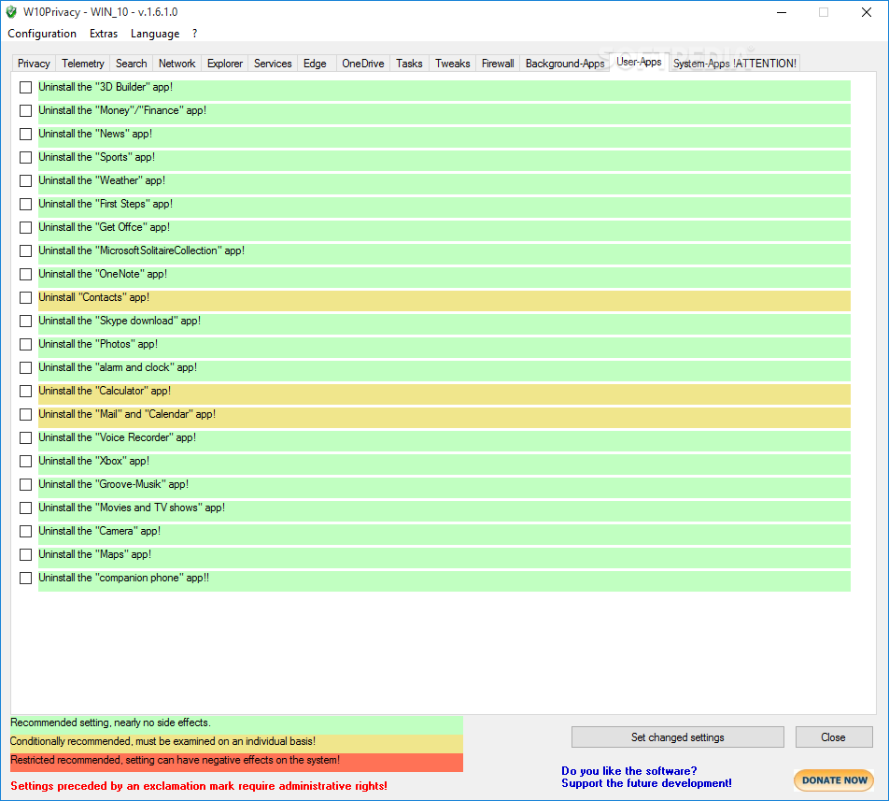Check Uninstall the "OneNote" app

point(25,274)
